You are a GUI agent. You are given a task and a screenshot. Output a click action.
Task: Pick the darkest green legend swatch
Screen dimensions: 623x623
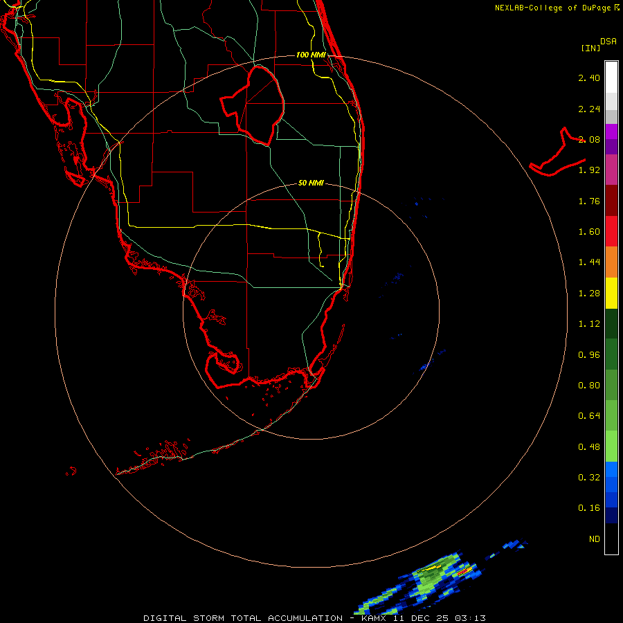pyautogui.click(x=611, y=324)
